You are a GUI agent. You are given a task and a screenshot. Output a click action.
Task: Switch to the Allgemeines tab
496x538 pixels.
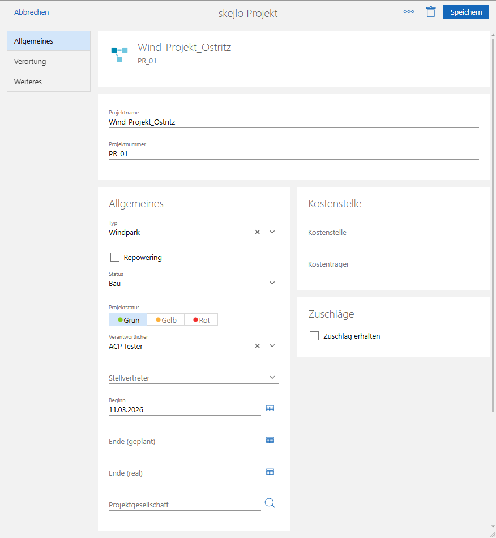click(x=49, y=41)
